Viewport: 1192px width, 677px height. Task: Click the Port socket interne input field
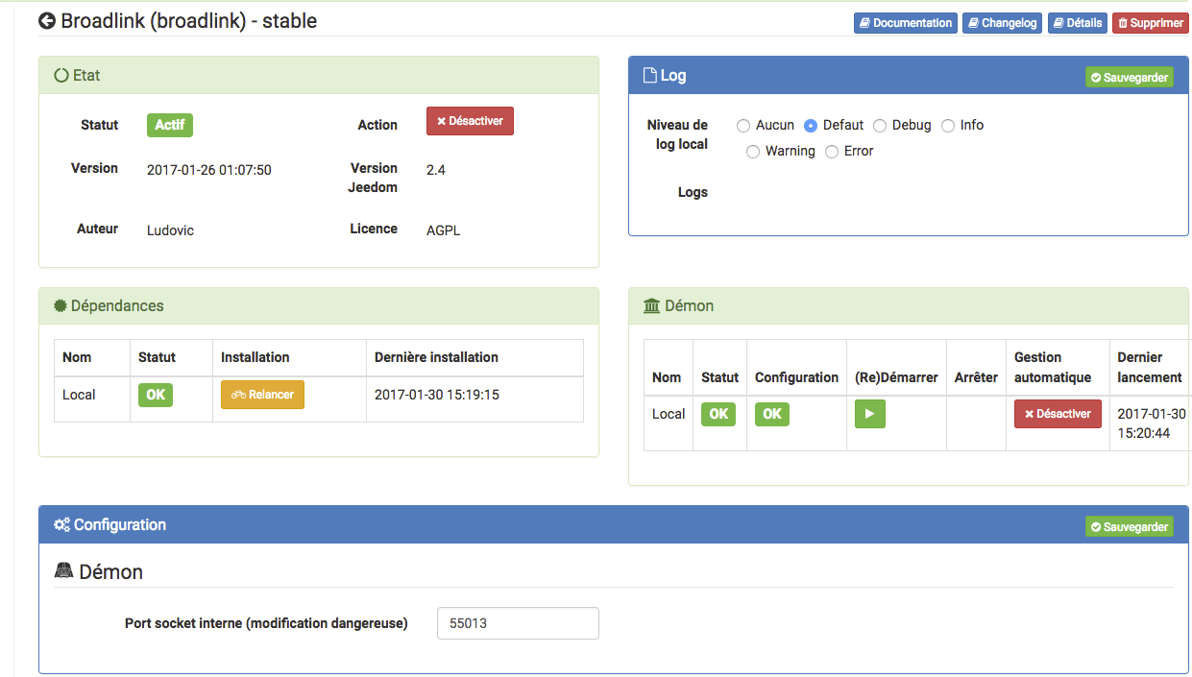(x=518, y=623)
